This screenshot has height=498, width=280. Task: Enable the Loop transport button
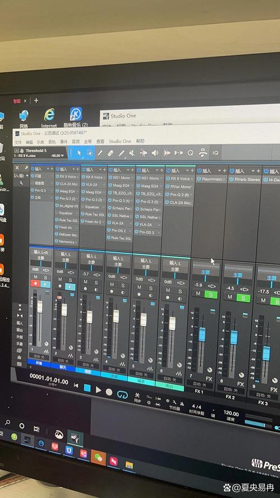(122, 394)
